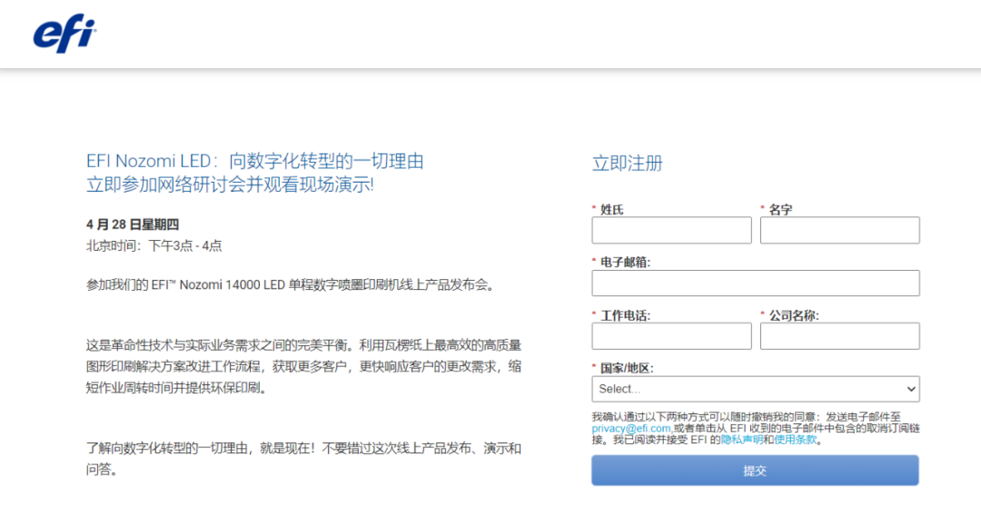Click the 工作电话 field label

tap(625, 315)
